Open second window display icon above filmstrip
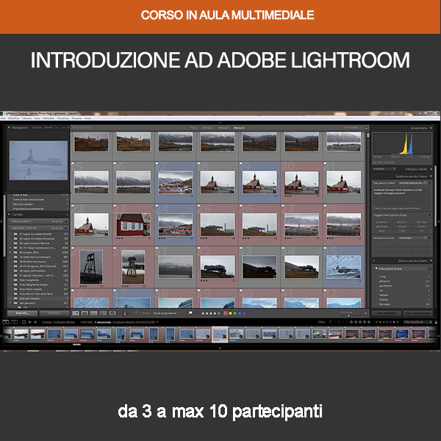This screenshot has width=441, height=441. 14,322
